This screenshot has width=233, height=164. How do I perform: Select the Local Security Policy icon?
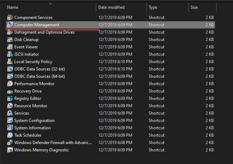pyautogui.click(x=10, y=62)
